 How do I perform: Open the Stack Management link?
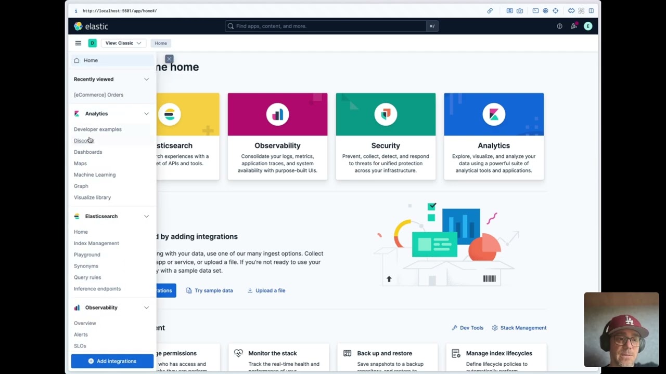tap(519, 328)
